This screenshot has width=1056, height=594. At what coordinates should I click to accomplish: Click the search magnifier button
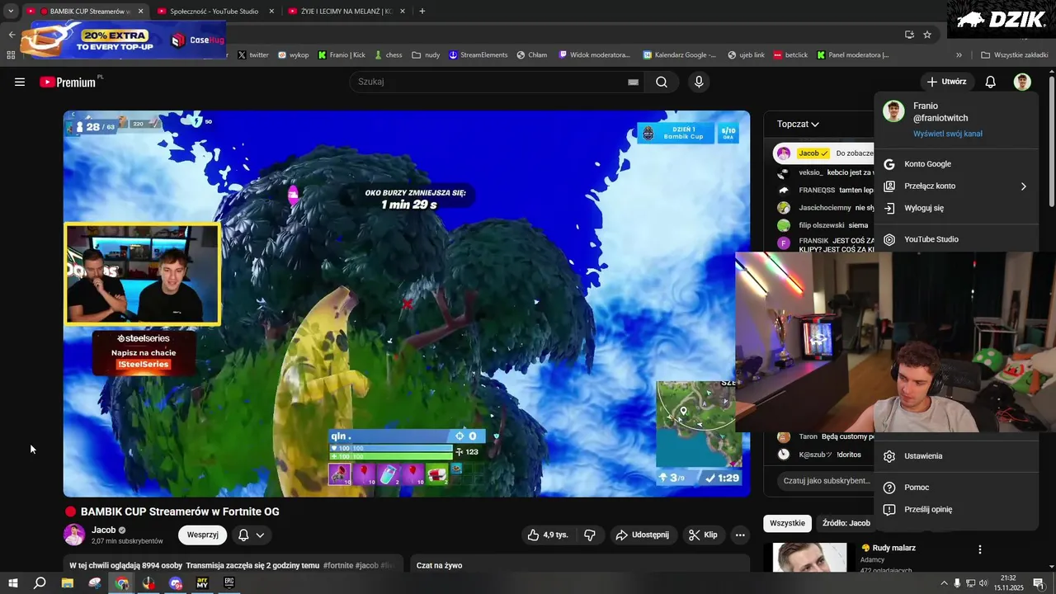[x=662, y=82]
